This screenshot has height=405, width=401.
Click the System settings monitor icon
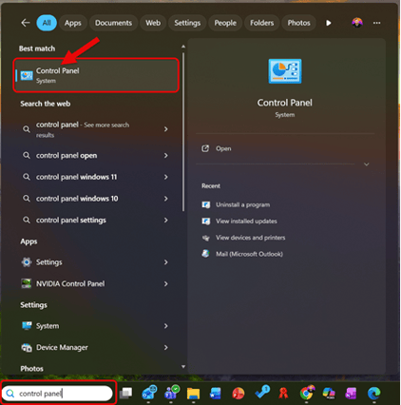[x=27, y=326]
